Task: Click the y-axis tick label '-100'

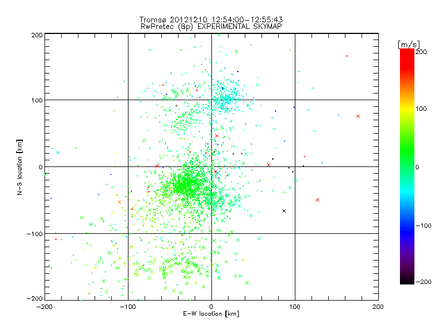Action: [x=34, y=234]
